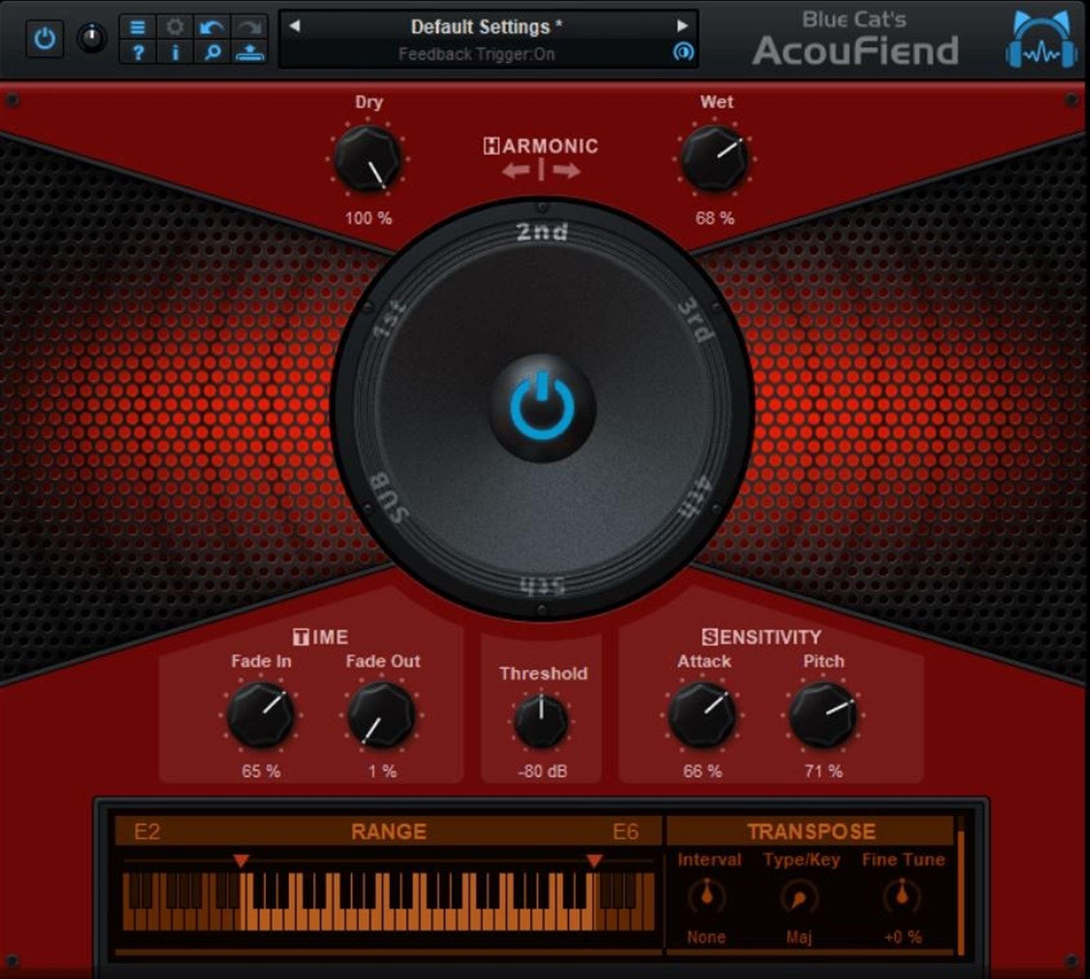
Task: Click the AcouFiend title text
Action: coord(855,51)
